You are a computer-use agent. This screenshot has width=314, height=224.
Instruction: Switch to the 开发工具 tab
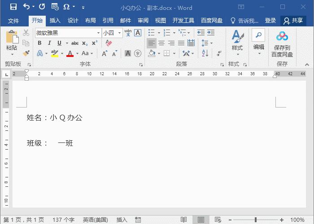[x=183, y=21]
